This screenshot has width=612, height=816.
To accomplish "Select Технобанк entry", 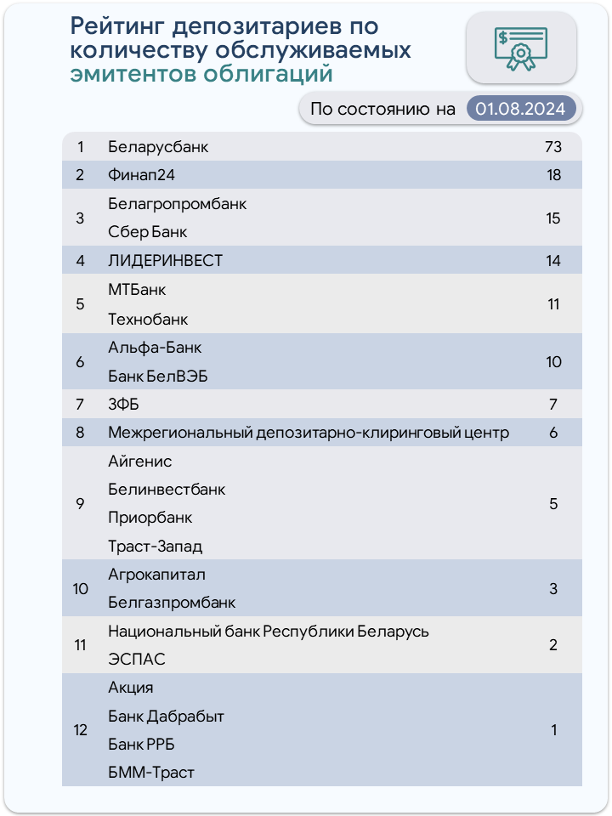I will pos(148,319).
